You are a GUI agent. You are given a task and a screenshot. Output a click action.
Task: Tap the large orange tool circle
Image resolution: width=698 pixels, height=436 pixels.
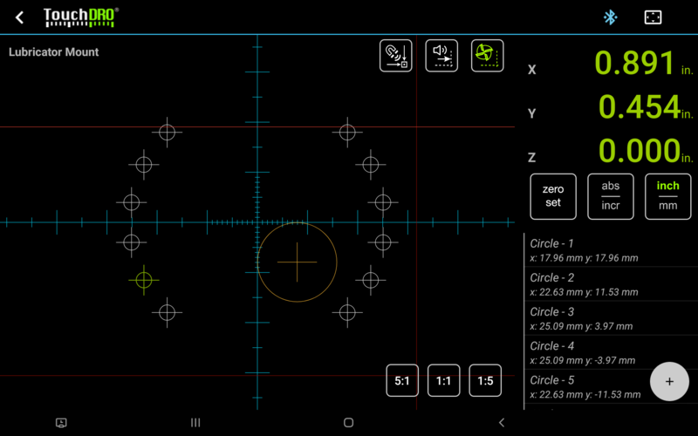[297, 262]
